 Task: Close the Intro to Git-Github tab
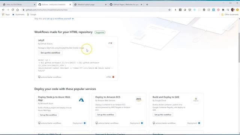pyautogui.click(x=34, y=4)
